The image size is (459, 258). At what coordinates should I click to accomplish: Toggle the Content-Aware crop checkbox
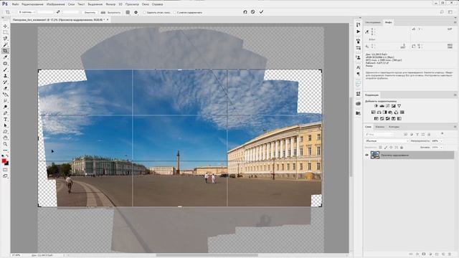pos(175,13)
